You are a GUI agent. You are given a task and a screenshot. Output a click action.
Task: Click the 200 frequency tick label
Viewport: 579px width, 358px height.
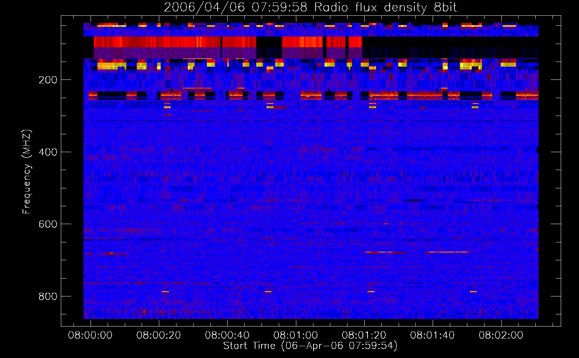pos(48,80)
